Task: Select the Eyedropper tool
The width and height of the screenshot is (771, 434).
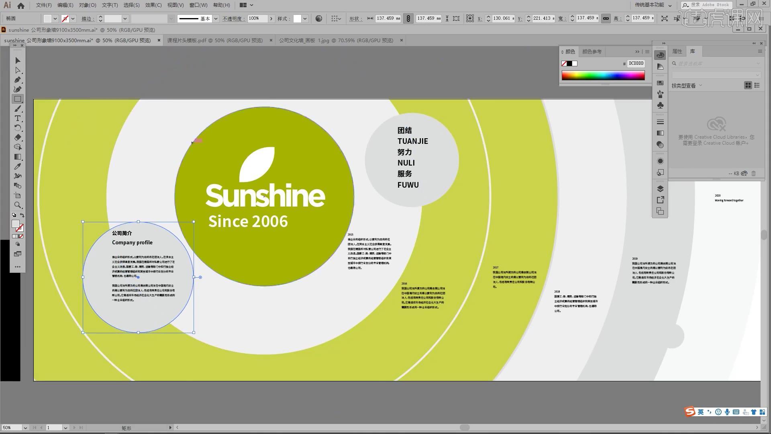Action: (x=18, y=166)
